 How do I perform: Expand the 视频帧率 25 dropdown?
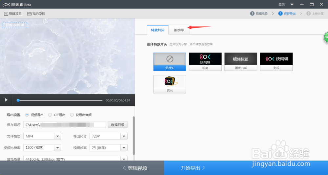[124, 147]
